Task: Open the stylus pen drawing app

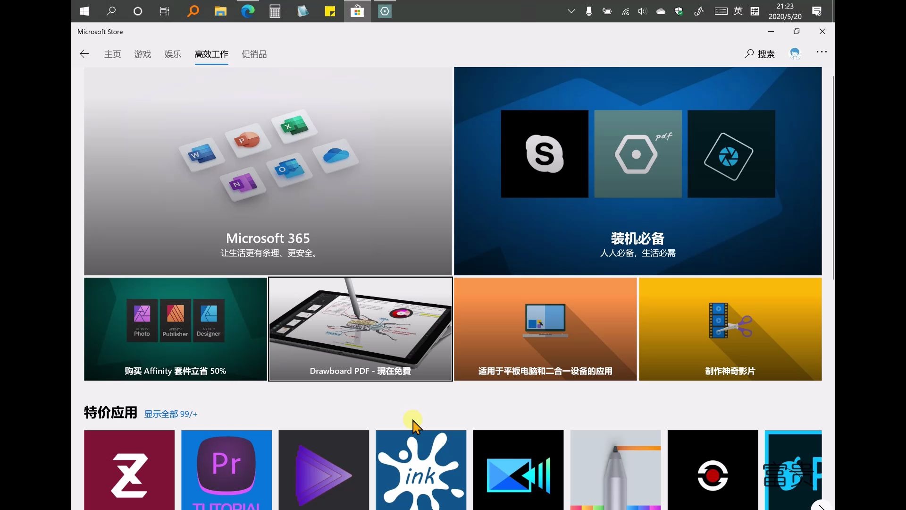Action: tap(615, 470)
